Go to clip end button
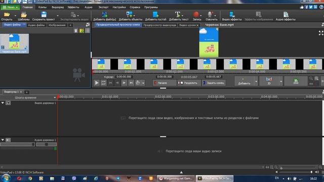This screenshot has width=324, height=182. tap(131, 83)
